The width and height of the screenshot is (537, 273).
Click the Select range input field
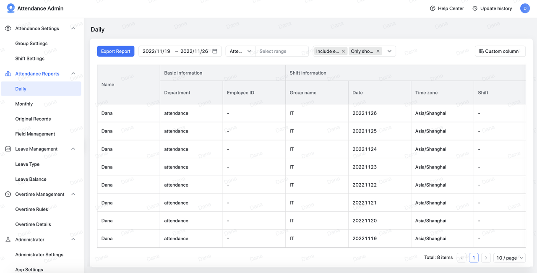pos(282,51)
